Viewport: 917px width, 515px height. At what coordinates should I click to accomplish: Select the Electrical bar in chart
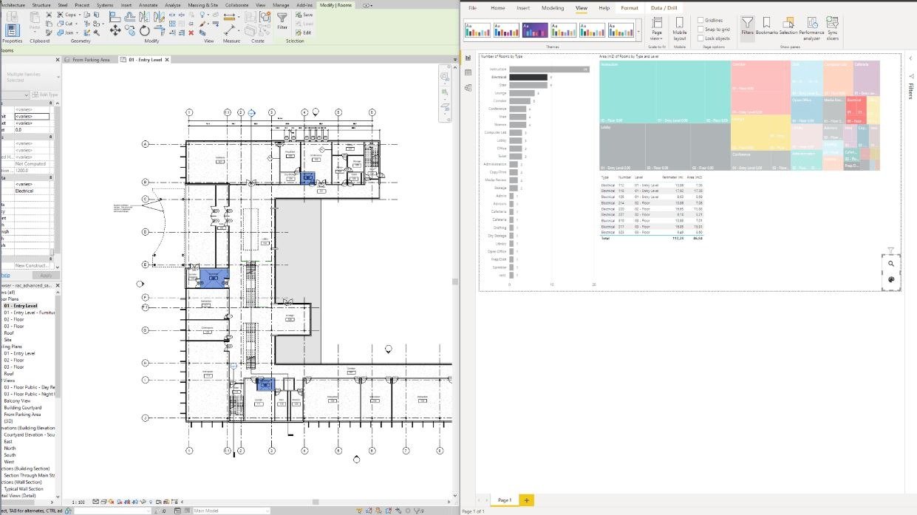click(528, 77)
